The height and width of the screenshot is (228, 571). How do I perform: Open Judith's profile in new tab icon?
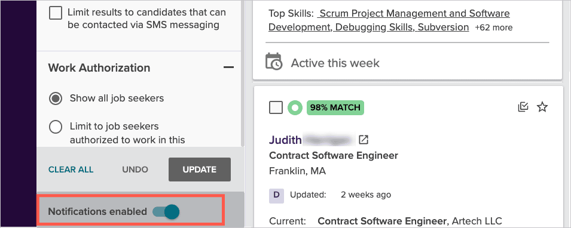(364, 140)
